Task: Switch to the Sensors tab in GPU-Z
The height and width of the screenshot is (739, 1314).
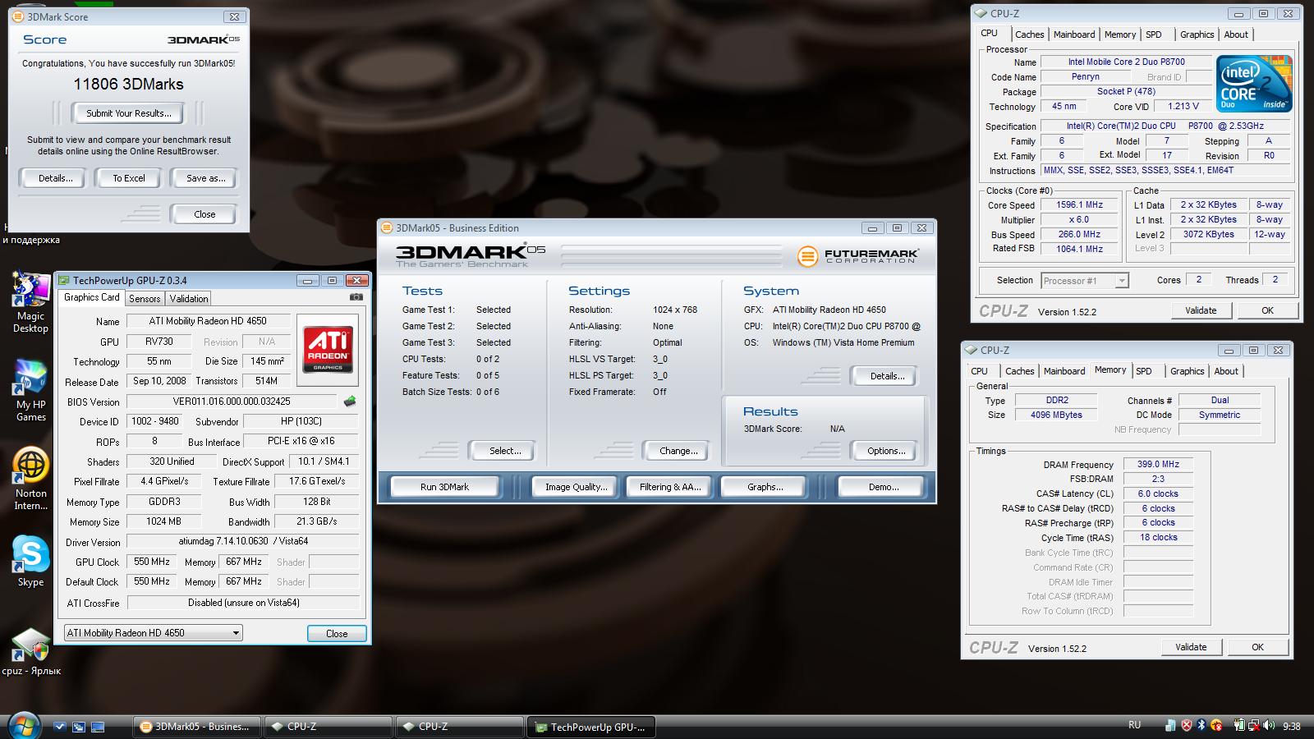Action: coord(145,299)
